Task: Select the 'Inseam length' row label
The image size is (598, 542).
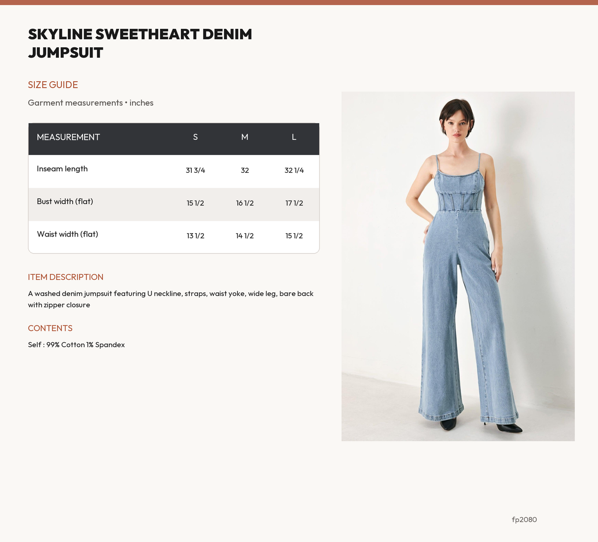Action: click(x=62, y=169)
